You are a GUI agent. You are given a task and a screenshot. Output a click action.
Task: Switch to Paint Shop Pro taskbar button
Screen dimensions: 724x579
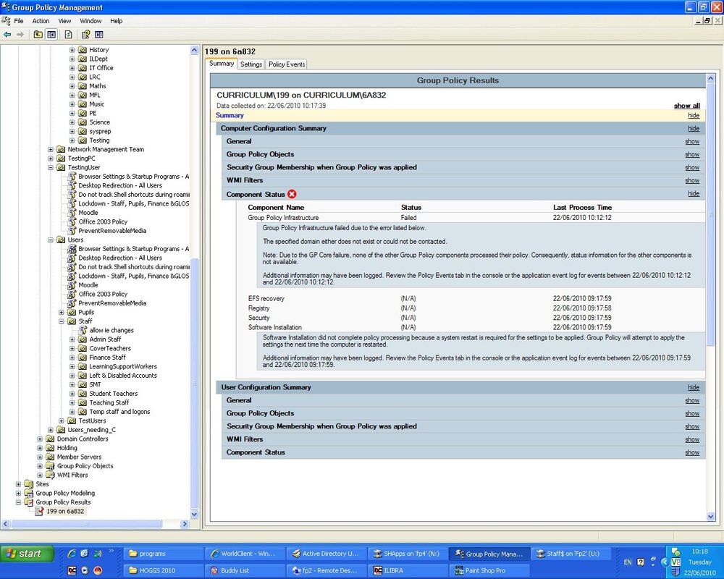point(490,570)
